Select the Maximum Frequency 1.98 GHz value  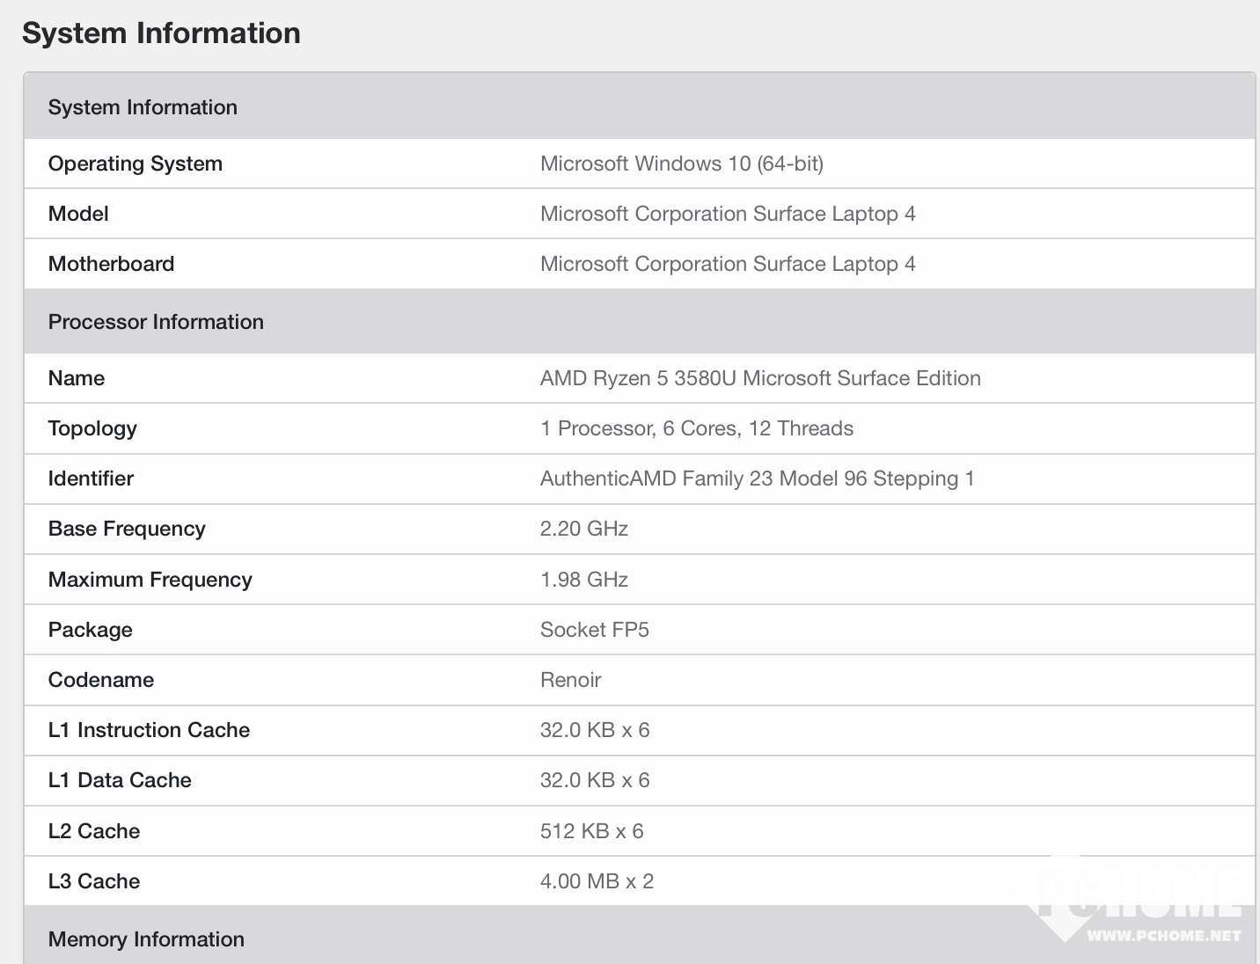pyautogui.click(x=583, y=580)
